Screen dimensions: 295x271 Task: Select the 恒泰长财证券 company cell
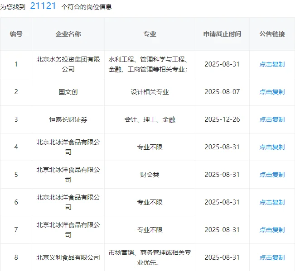click(x=68, y=119)
